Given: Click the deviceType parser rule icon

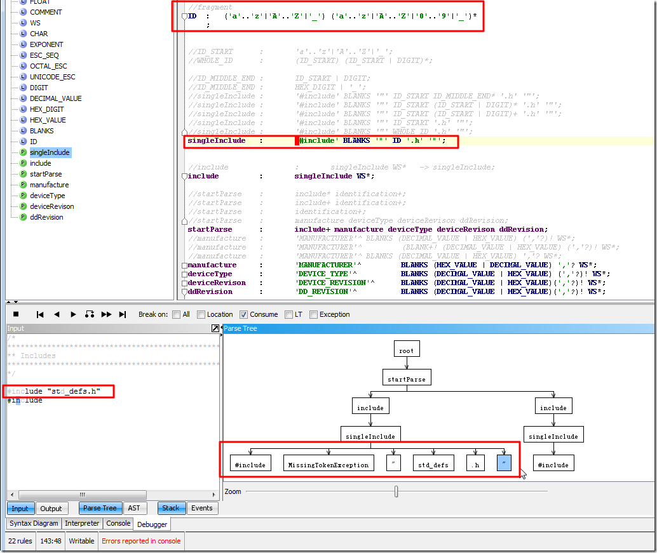Looking at the screenshot, I should [24, 196].
